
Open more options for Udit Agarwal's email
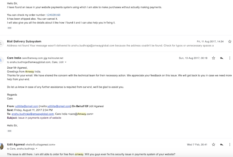point(230,145)
